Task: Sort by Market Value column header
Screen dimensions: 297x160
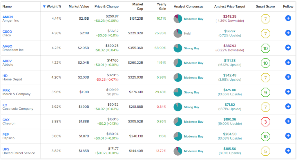Action: [79, 6]
